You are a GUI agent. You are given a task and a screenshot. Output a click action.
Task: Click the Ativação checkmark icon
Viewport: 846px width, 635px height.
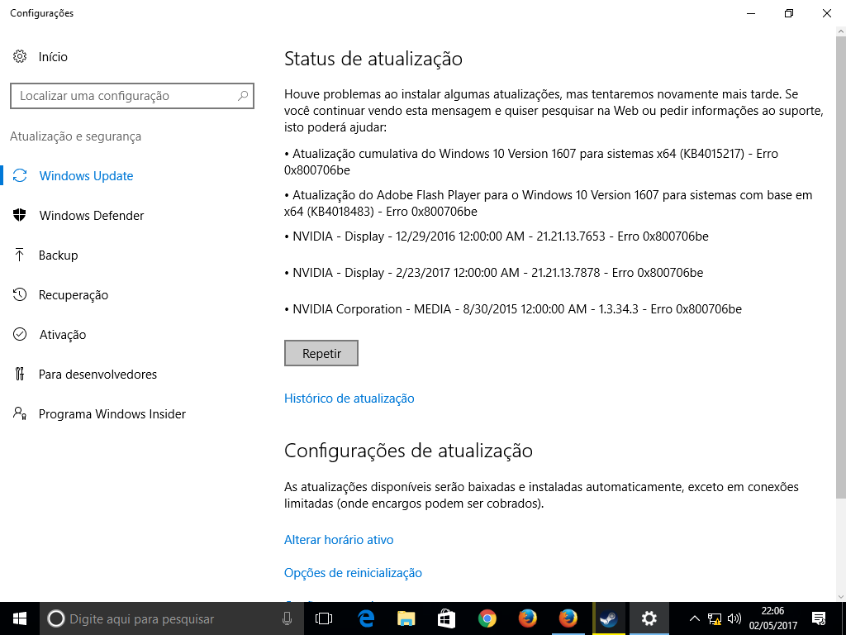point(20,334)
